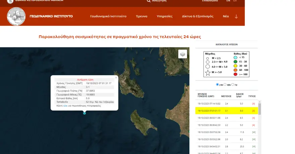Click the red depth >= 100 legend circle
Screen dimensions: 295x154
pyautogui.click(x=235, y=74)
